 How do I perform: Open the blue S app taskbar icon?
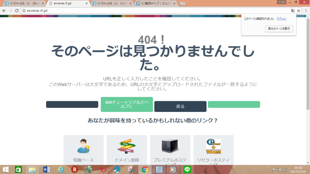(159, 169)
